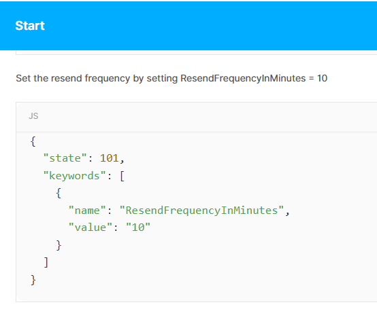
Task: Click the sentence about setting the resend frequency
Action: [171, 79]
